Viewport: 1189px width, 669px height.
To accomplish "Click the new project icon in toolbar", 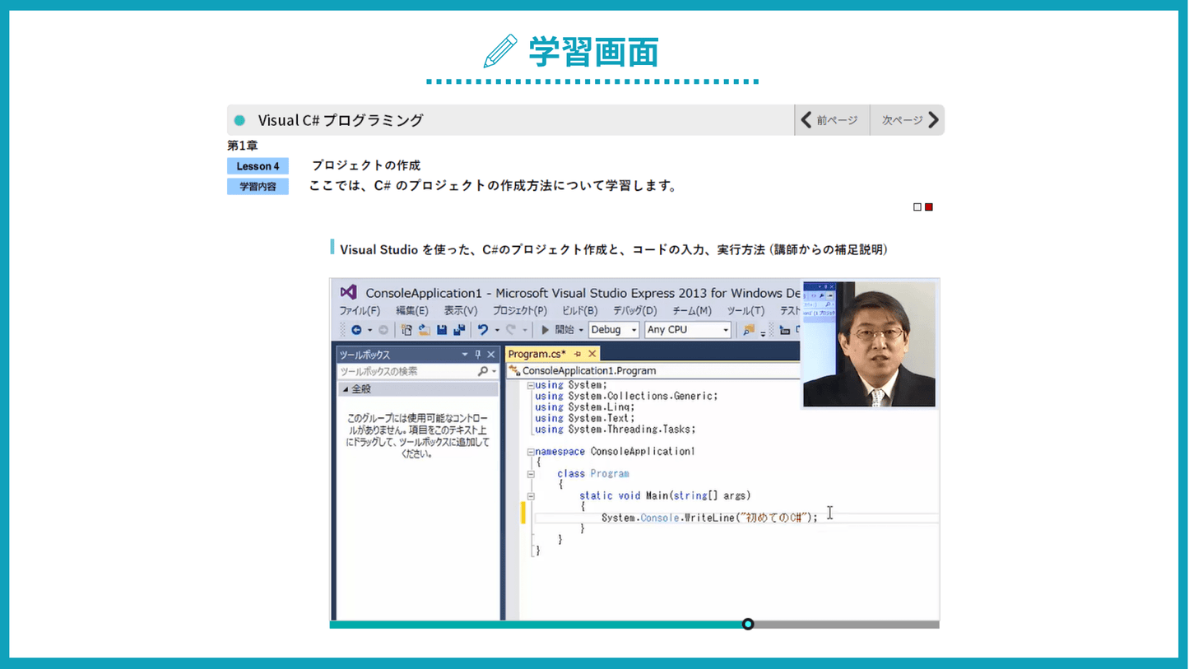I will point(406,330).
